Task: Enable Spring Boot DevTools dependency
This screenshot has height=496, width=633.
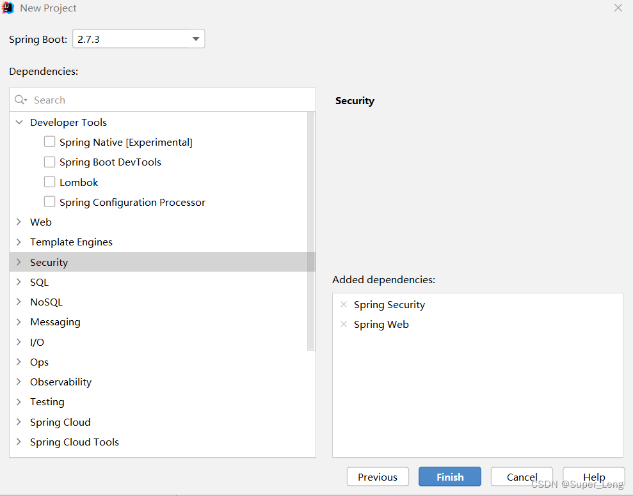Action: tap(50, 162)
